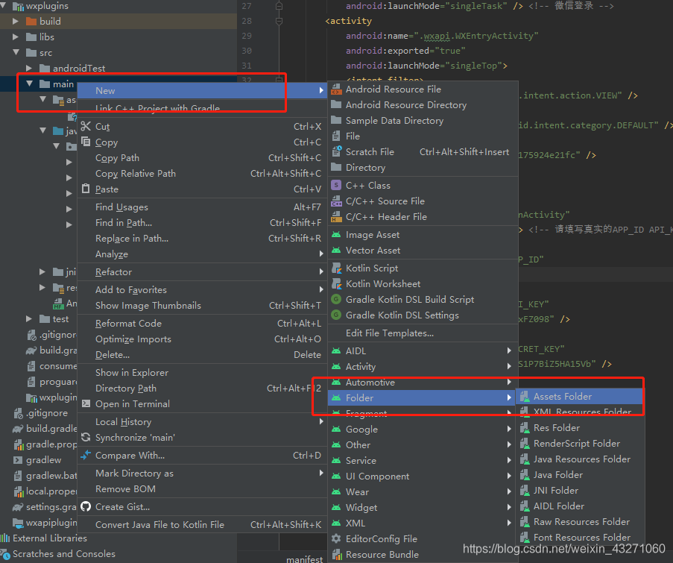Choose AIDL Folder option

pyautogui.click(x=580, y=506)
